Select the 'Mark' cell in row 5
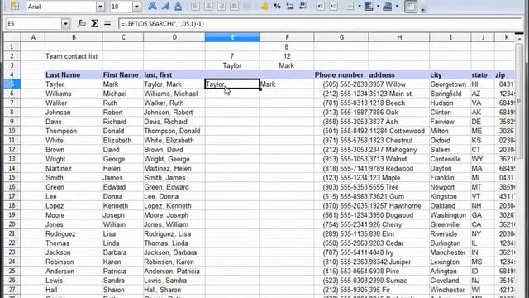529x298 pixels. (123, 84)
